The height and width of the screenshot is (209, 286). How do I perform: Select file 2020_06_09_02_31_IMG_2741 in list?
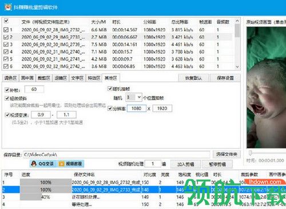(x=53, y=59)
